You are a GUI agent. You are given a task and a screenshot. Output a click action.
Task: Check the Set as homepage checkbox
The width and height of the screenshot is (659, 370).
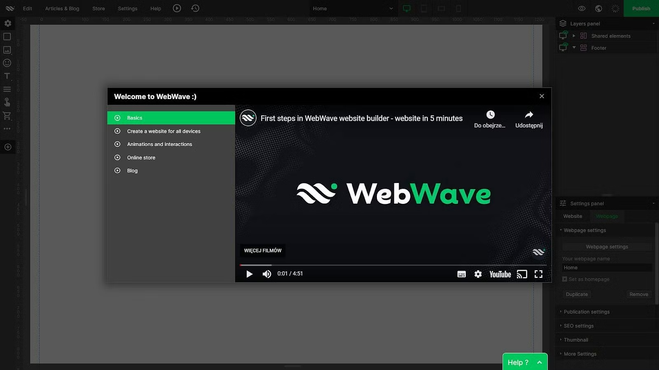(565, 279)
